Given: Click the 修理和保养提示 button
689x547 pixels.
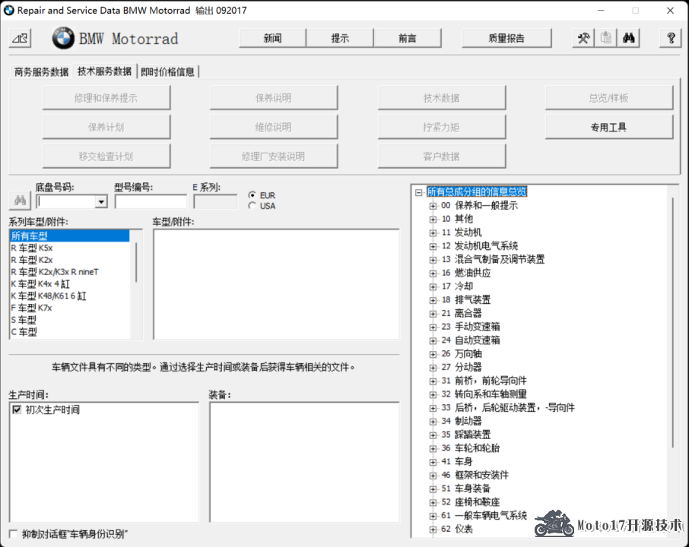Looking at the screenshot, I should point(106,98).
